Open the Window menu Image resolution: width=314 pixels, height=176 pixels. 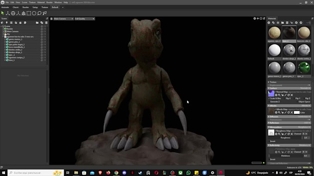pos(58,2)
